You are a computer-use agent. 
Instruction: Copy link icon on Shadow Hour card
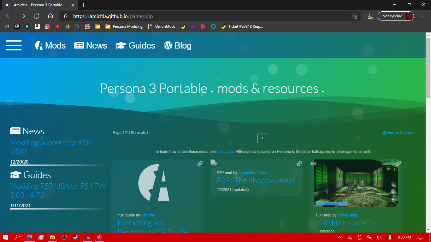tap(299, 164)
